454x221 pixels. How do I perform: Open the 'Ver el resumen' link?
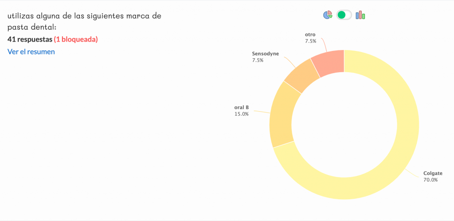[x=31, y=51]
